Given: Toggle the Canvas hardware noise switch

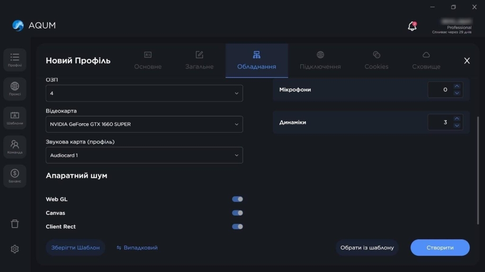Looking at the screenshot, I should coord(237,213).
